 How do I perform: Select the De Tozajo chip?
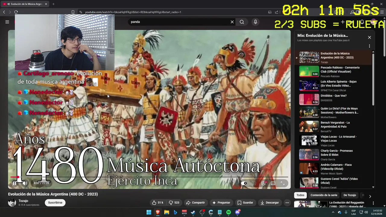(x=350, y=195)
